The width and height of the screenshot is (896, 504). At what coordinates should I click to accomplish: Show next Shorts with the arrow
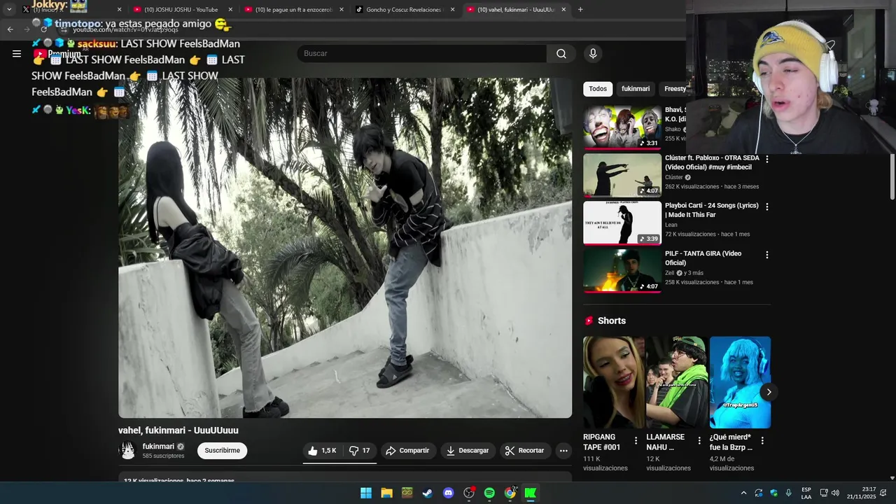tap(769, 392)
